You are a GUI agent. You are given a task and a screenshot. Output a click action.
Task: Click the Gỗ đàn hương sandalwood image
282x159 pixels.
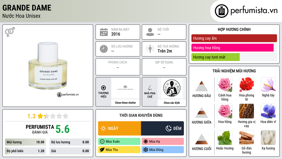click(x=246, y=138)
